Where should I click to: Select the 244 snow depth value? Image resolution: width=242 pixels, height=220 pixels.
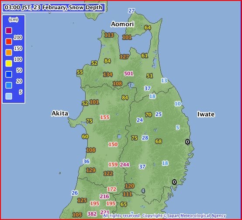point(124,164)
